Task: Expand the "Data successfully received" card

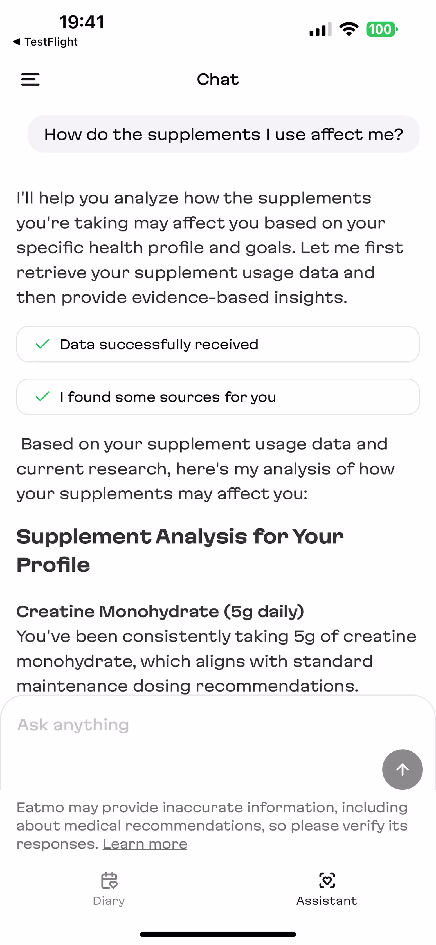Action: point(218,344)
